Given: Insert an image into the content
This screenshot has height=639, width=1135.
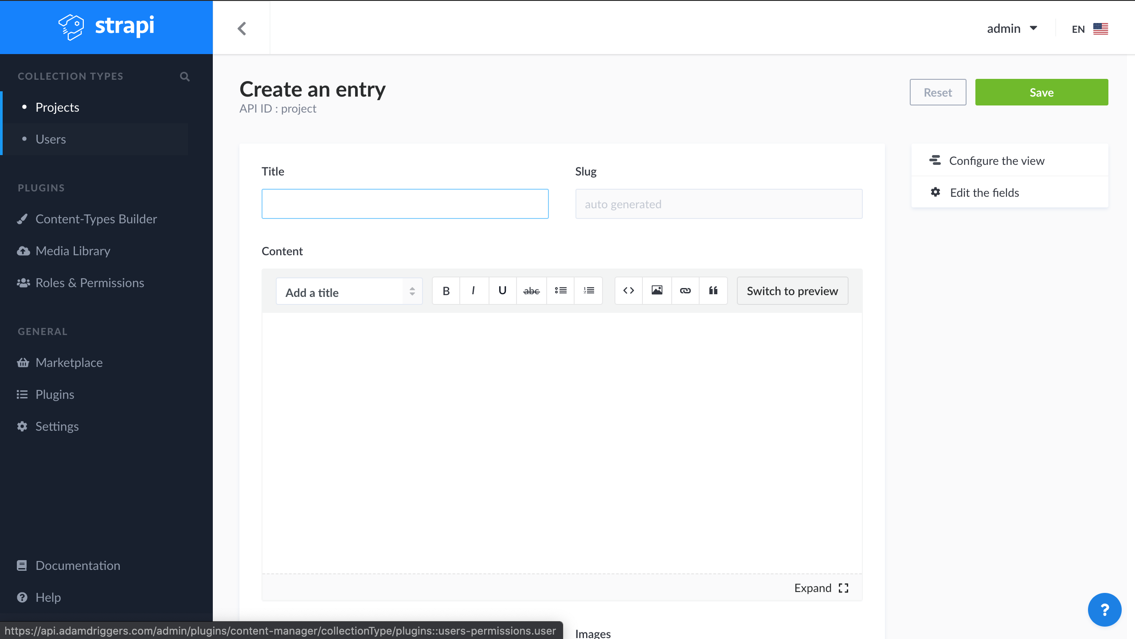Looking at the screenshot, I should [657, 291].
